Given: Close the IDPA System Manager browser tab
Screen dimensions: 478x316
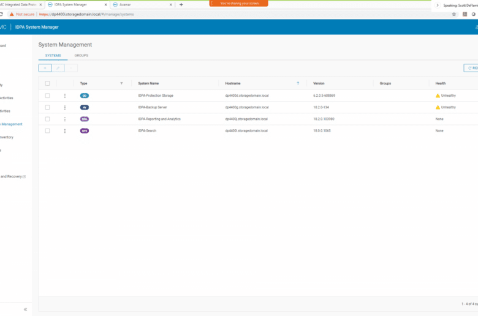Looking at the screenshot, I should [106, 4].
